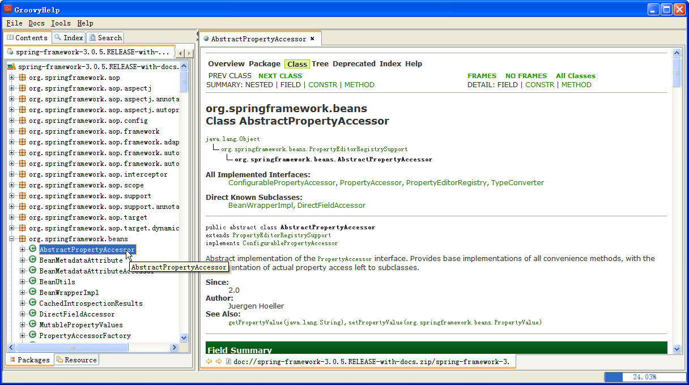689x385 pixels.
Task: Go to NEXT CLASS
Action: 280,76
